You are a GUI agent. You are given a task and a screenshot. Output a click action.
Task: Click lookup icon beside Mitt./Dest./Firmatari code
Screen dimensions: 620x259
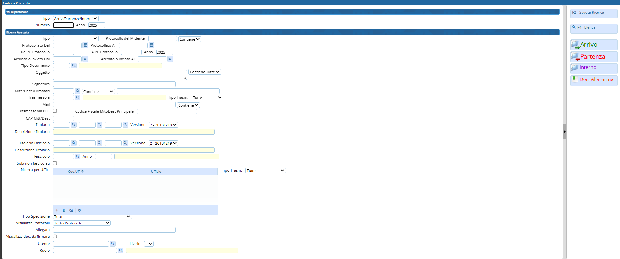[x=78, y=91]
